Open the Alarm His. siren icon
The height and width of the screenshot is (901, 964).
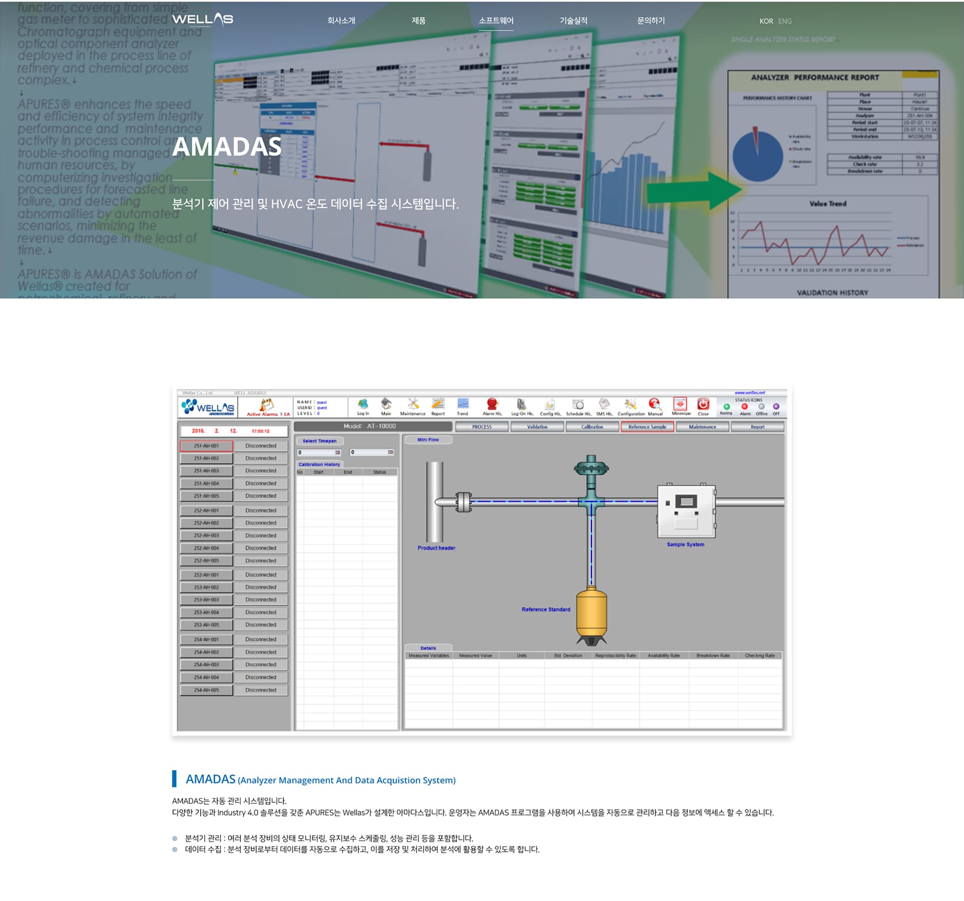pyautogui.click(x=492, y=404)
